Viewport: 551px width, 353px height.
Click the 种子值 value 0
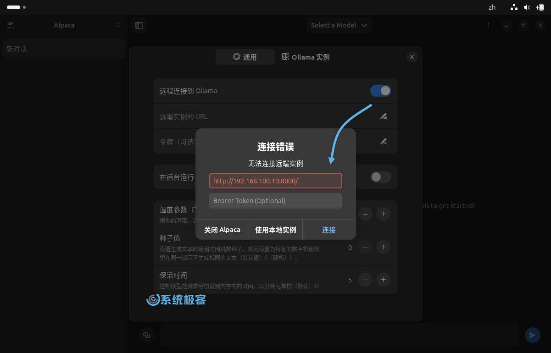coord(350,248)
